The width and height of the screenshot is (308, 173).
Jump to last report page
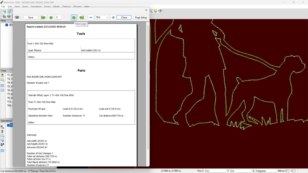[81, 17]
